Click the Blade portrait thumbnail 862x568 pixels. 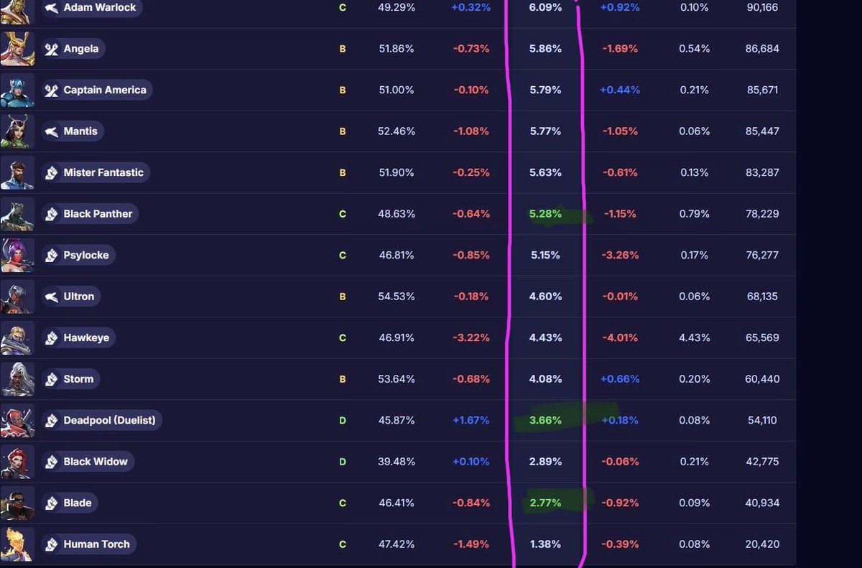[x=17, y=503]
